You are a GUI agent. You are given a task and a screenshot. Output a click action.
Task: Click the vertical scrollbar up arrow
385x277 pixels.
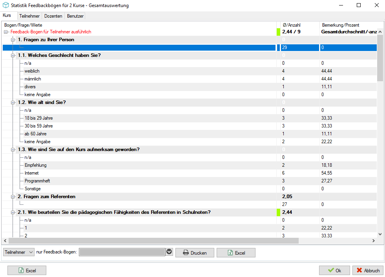click(x=380, y=32)
